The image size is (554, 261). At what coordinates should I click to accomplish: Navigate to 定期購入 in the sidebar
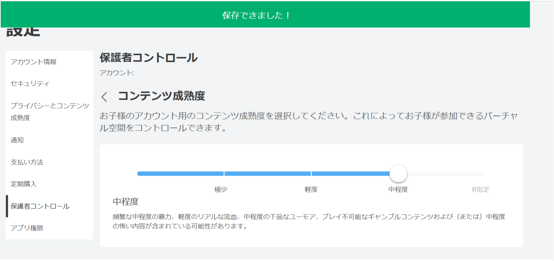point(24,184)
